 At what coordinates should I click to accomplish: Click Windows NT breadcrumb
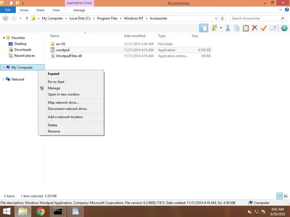click(134, 18)
